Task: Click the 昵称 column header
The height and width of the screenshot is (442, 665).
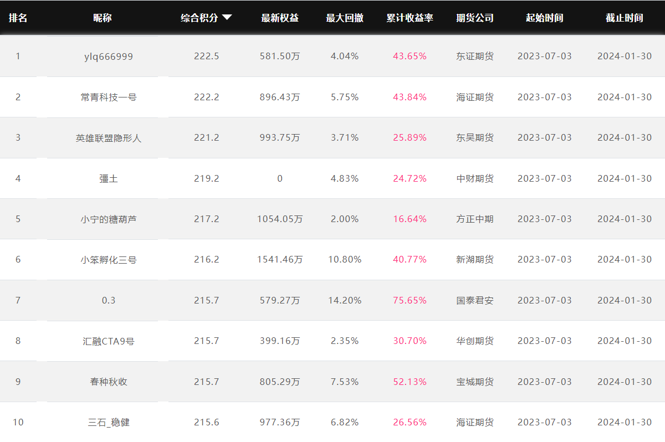Action: pyautogui.click(x=103, y=18)
